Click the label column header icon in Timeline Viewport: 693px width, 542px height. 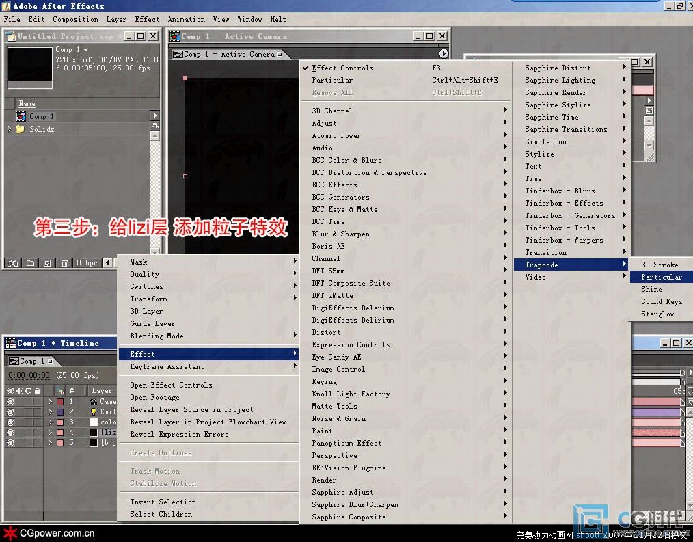tap(60, 391)
